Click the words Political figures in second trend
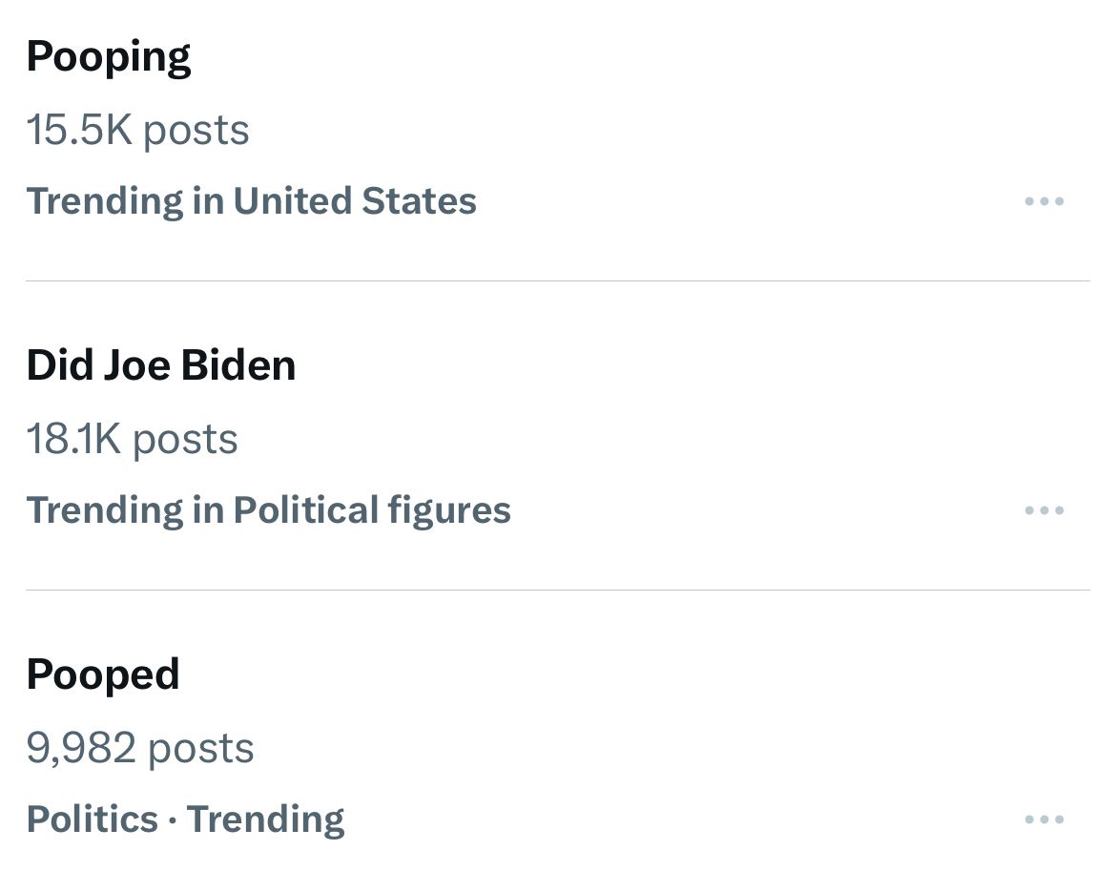The image size is (1116, 871). [x=372, y=510]
